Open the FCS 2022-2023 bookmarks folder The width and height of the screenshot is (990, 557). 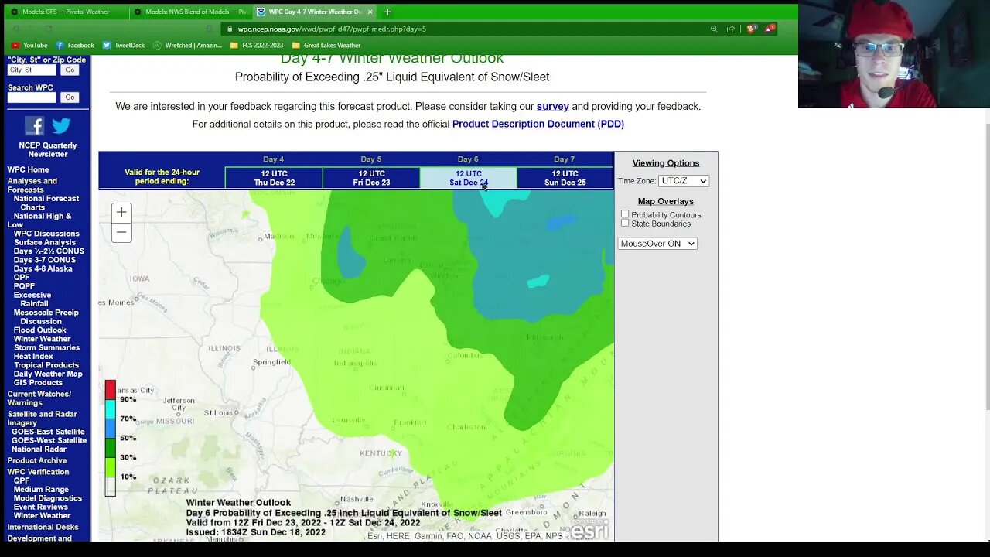tap(257, 45)
